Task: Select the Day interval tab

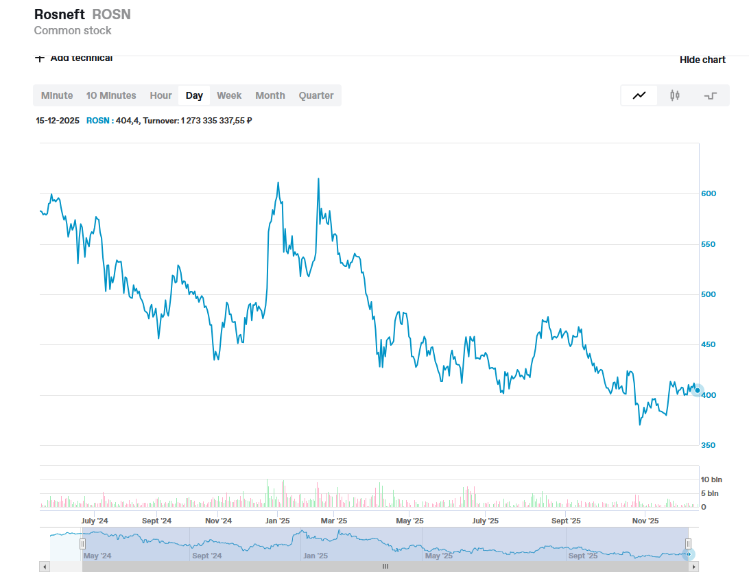Action: click(194, 95)
